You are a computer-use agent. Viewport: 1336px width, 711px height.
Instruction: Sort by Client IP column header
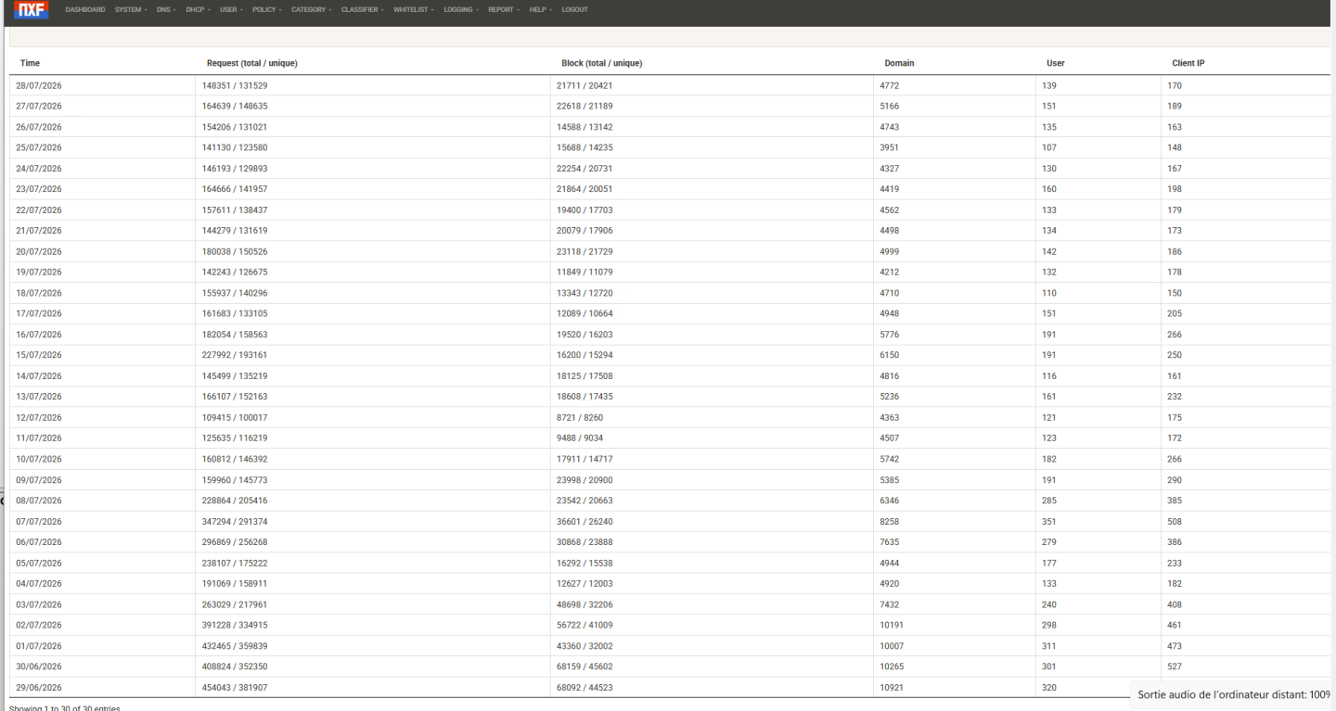tap(1188, 63)
